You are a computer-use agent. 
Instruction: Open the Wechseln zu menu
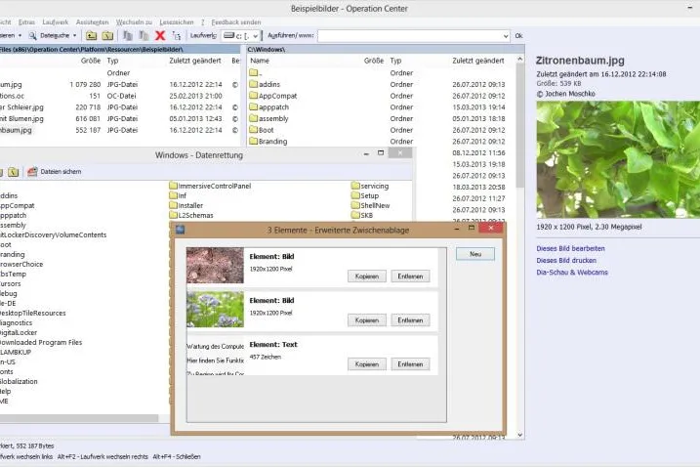pos(134,21)
